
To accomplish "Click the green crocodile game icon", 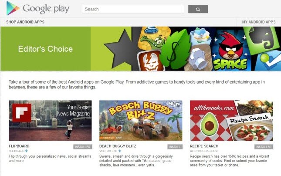I will pos(154,38).
